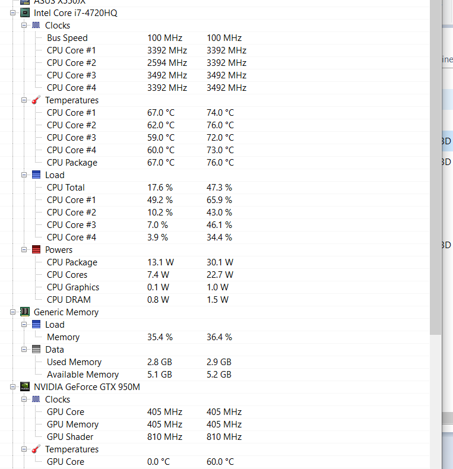Collapse the CPU Clocks group
The height and width of the screenshot is (469, 453).
pos(24,26)
